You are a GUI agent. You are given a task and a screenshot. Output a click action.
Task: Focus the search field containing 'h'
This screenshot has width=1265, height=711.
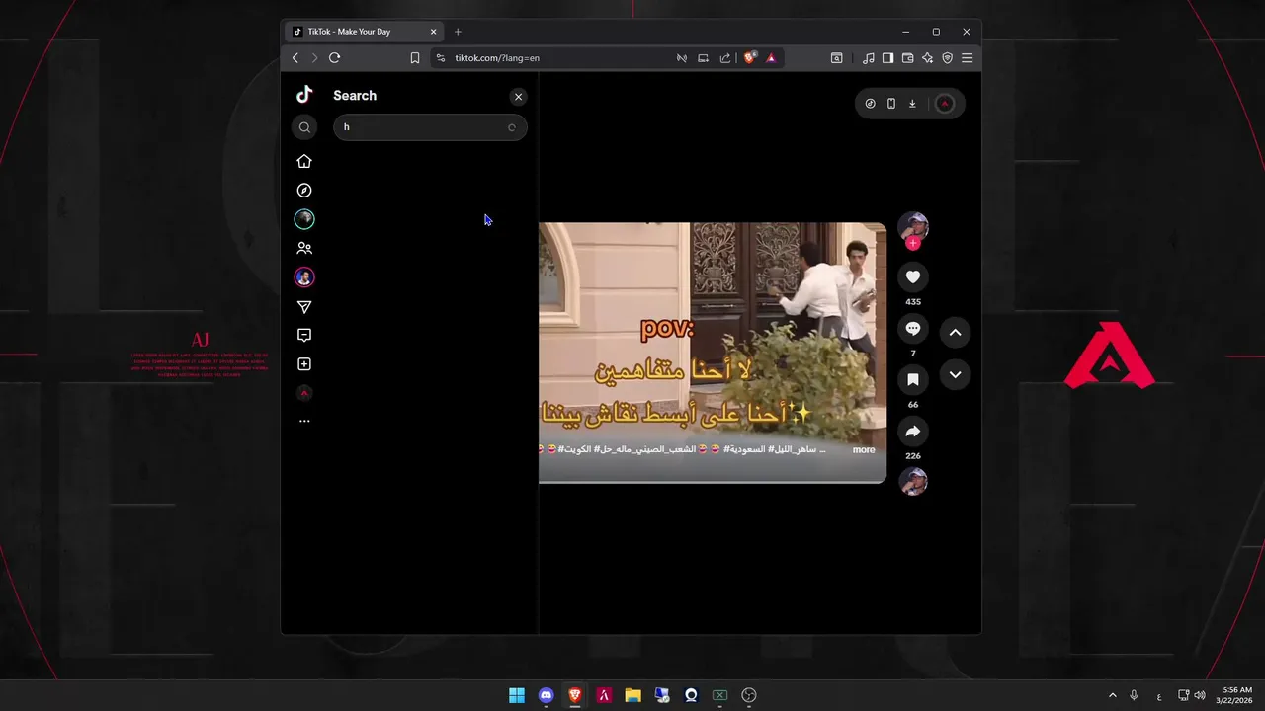pos(430,127)
